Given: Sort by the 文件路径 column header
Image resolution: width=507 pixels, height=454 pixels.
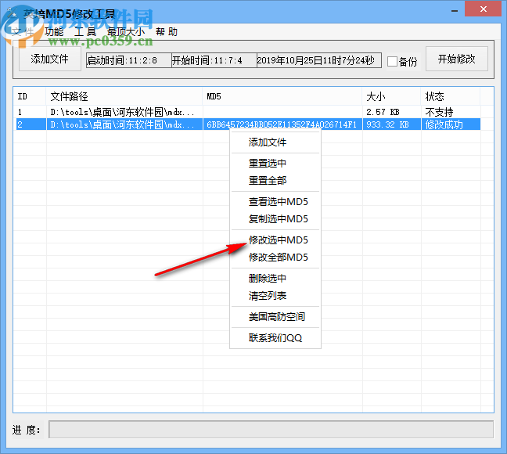Looking at the screenshot, I should pyautogui.click(x=124, y=96).
